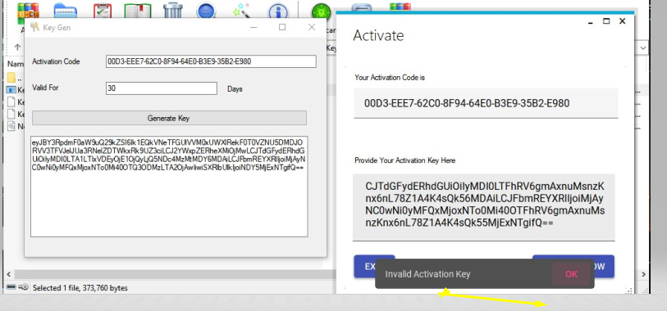The width and height of the screenshot is (667, 311).
Task: Click the Valid For days field
Action: click(162, 88)
